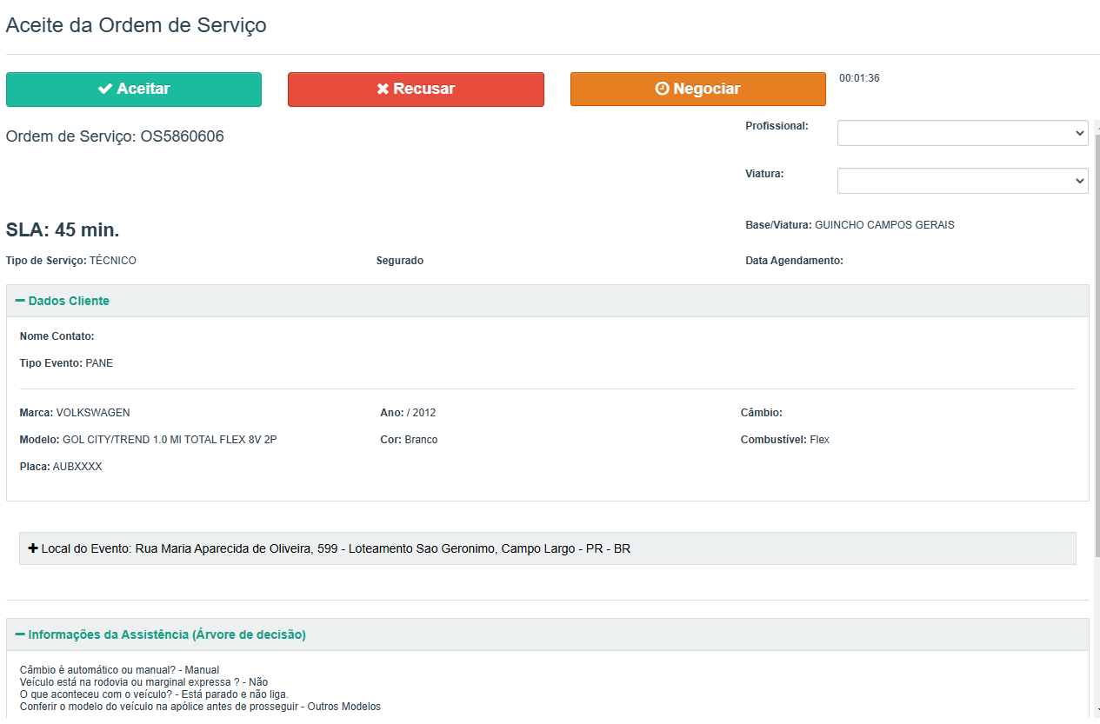The height and width of the screenshot is (724, 1100).
Task: Click the plate value AUBXXXX
Action: coord(77,467)
